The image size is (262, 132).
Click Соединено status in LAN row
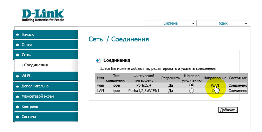click(238, 91)
